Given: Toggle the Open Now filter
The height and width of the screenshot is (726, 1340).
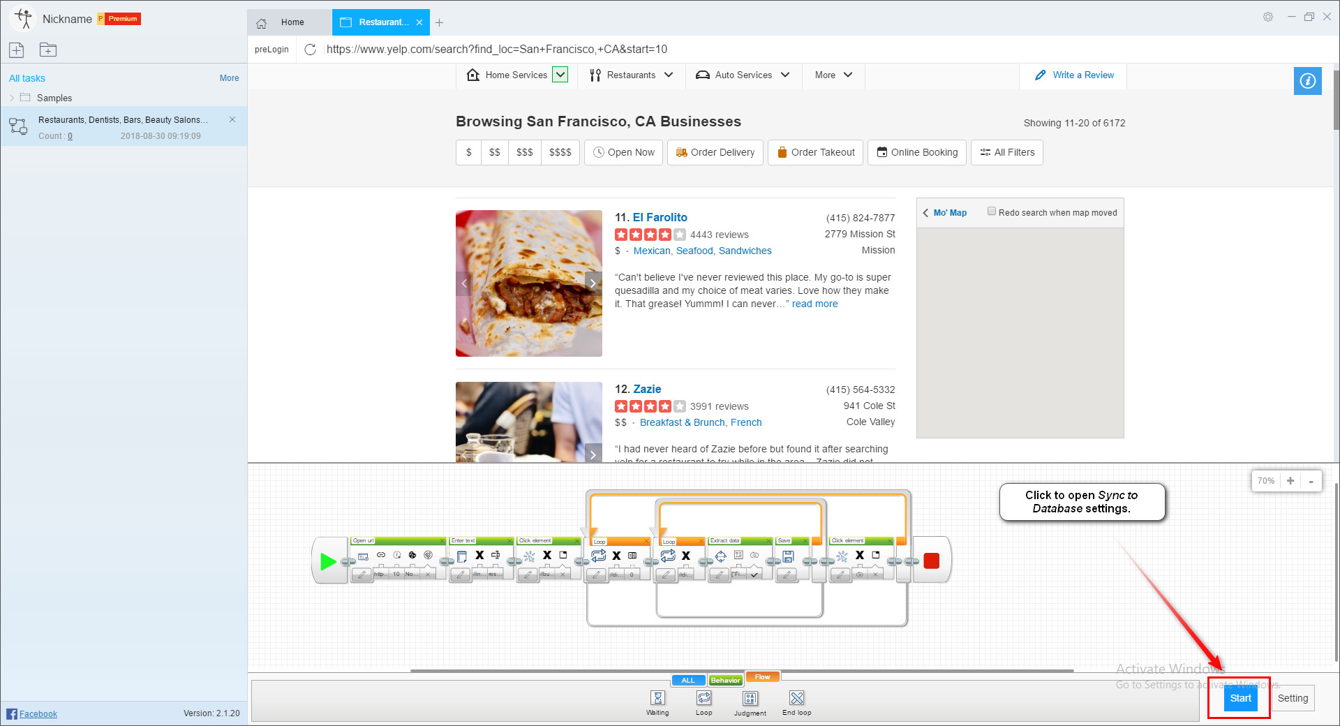Looking at the screenshot, I should pyautogui.click(x=624, y=152).
